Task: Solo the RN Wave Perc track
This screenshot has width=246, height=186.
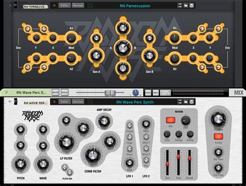Action: (x=64, y=92)
